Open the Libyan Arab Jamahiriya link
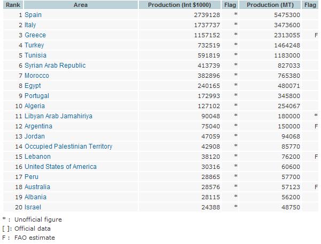 (59, 116)
